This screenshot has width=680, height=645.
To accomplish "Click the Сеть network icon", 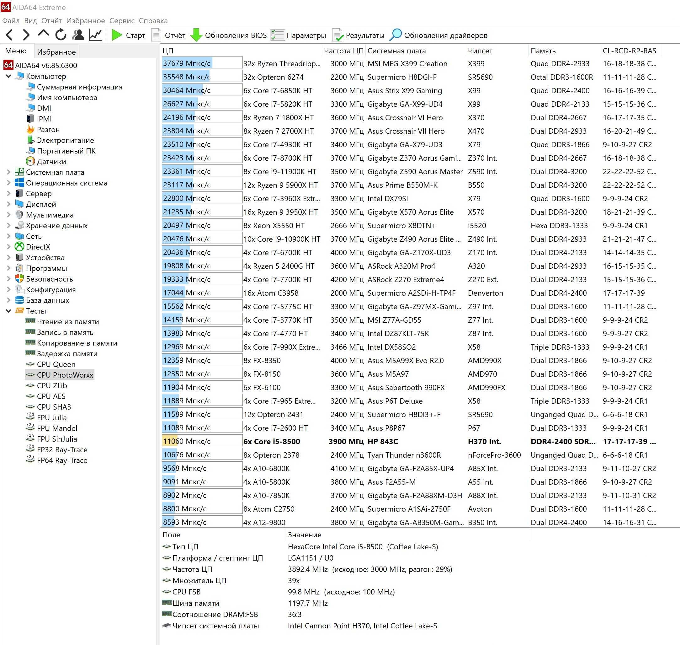I will (x=19, y=236).
